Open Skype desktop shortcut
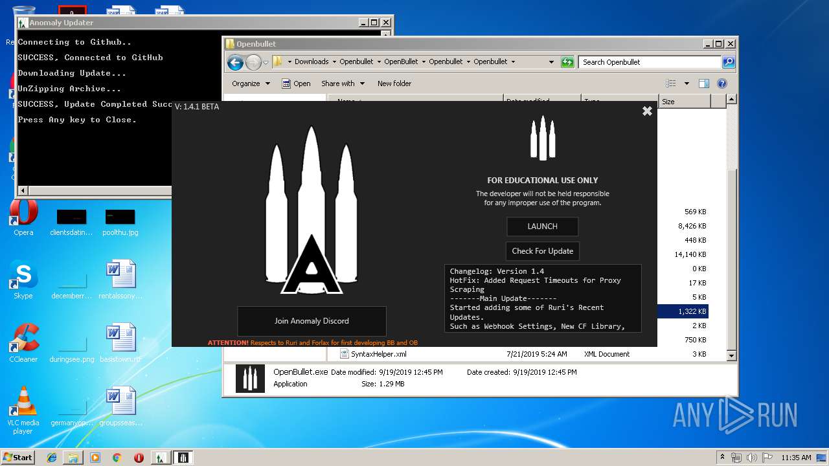This screenshot has width=829, height=466. (23, 280)
